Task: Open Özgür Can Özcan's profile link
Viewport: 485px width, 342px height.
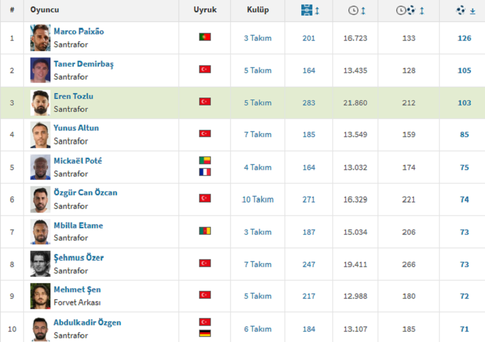Action: (85, 193)
